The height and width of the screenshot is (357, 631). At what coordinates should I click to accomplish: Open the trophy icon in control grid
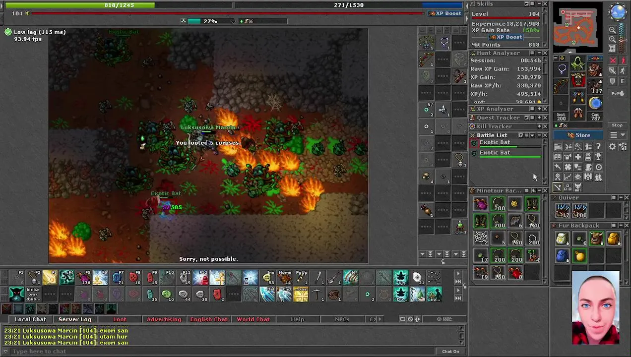point(599,157)
